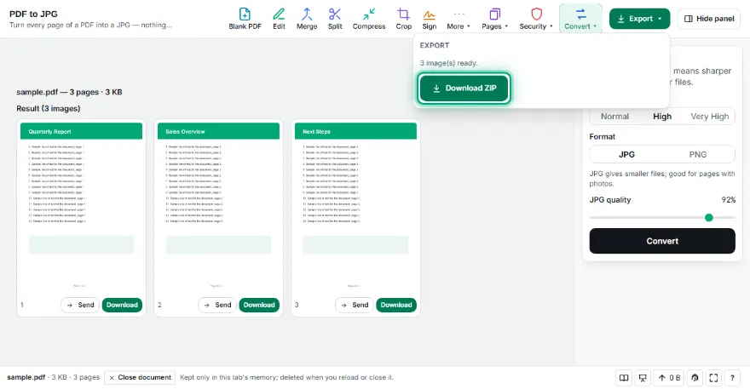Open help question mark icon
Viewport: 750px width, 389px height.
tap(732, 378)
